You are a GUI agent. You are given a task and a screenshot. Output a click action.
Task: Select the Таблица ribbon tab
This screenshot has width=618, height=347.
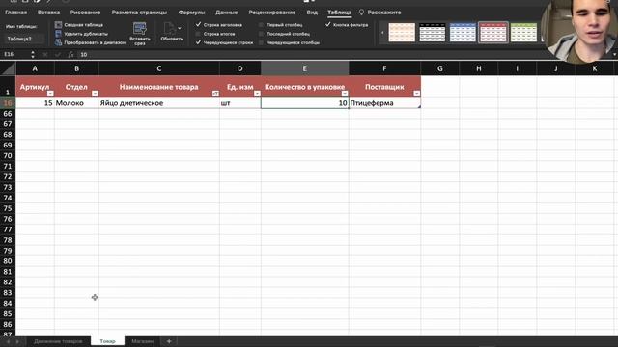(x=339, y=13)
